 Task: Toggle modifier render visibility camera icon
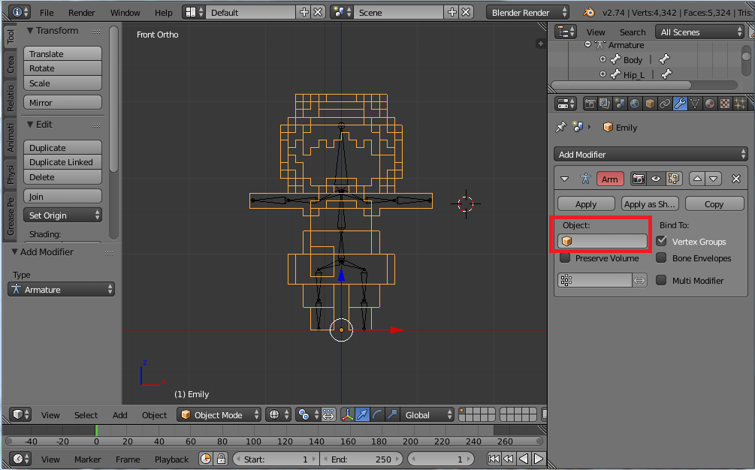pos(638,179)
